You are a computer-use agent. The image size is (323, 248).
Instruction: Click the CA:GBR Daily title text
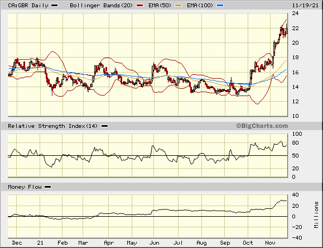[28, 6]
